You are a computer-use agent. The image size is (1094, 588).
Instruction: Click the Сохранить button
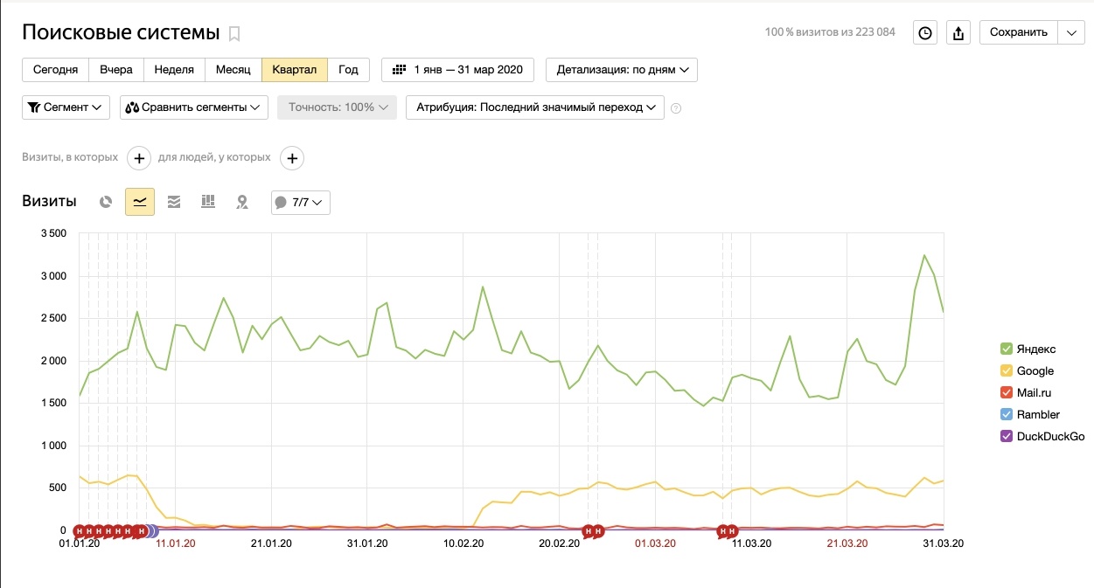pos(1018,32)
